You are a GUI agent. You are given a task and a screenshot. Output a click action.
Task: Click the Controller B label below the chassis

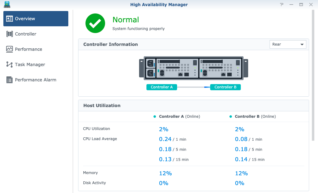point(225,87)
